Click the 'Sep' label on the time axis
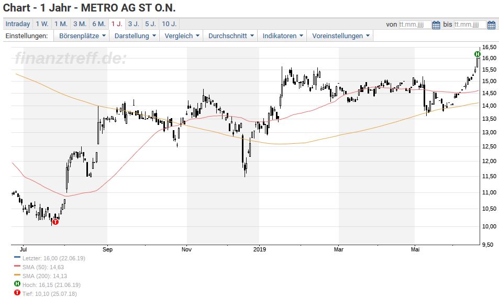Screen dimensions: 499x299 click(107, 249)
